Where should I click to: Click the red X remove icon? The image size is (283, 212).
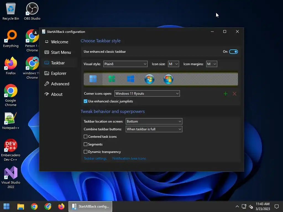[x=234, y=94]
